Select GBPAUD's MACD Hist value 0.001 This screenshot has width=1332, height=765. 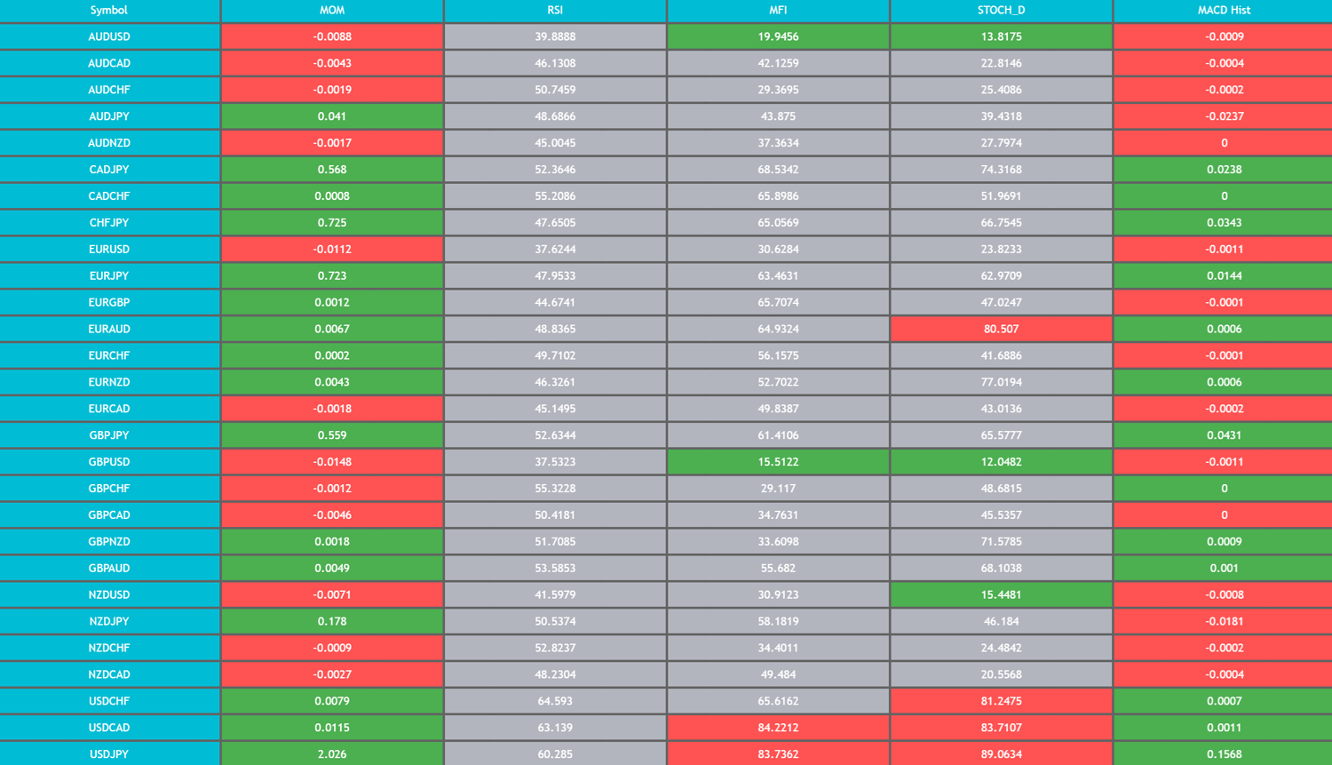[1224, 568]
